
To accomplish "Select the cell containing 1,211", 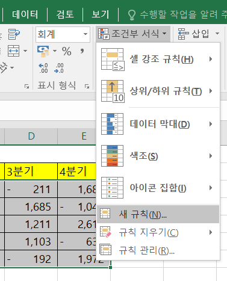I will click(31, 224).
